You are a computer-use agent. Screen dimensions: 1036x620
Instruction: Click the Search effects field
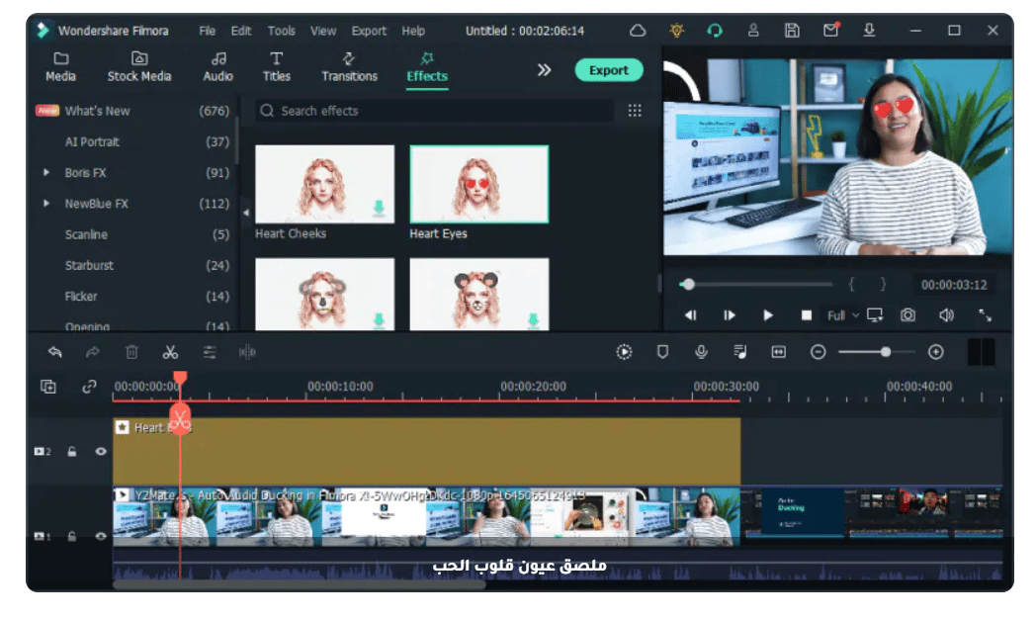tap(434, 111)
